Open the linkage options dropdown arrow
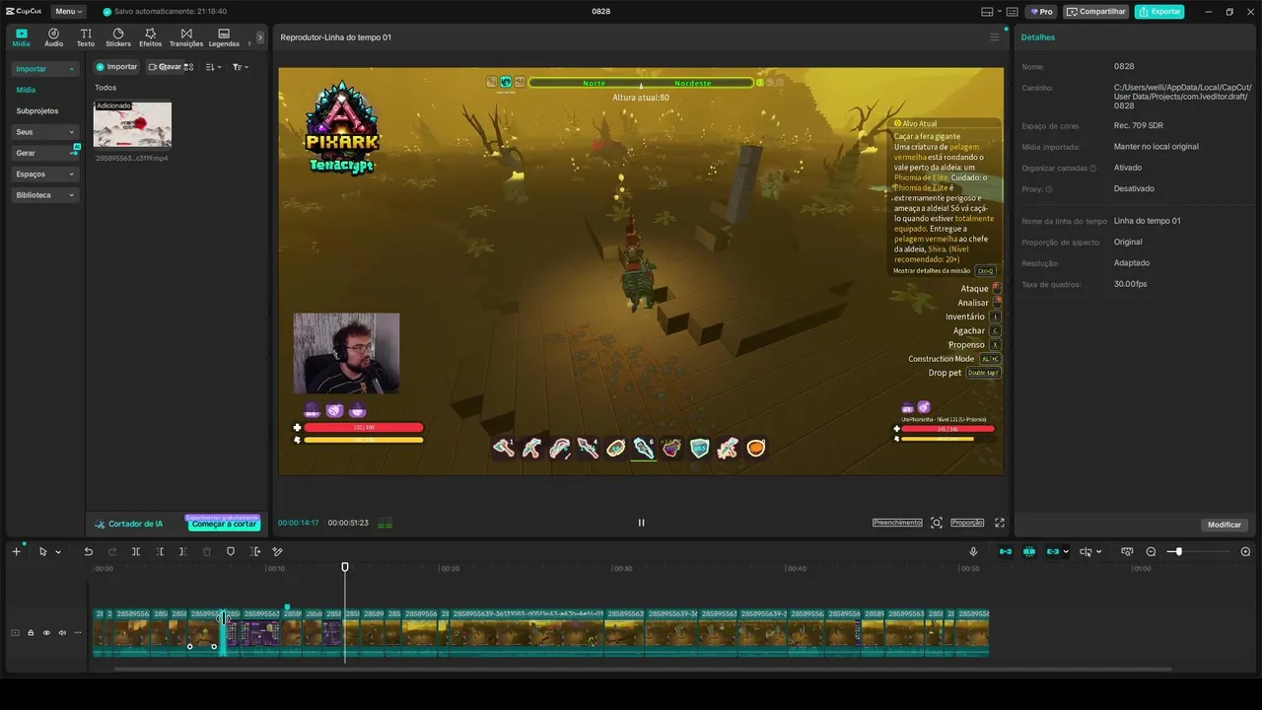Viewport: 1262px width, 710px height. pos(1066,552)
